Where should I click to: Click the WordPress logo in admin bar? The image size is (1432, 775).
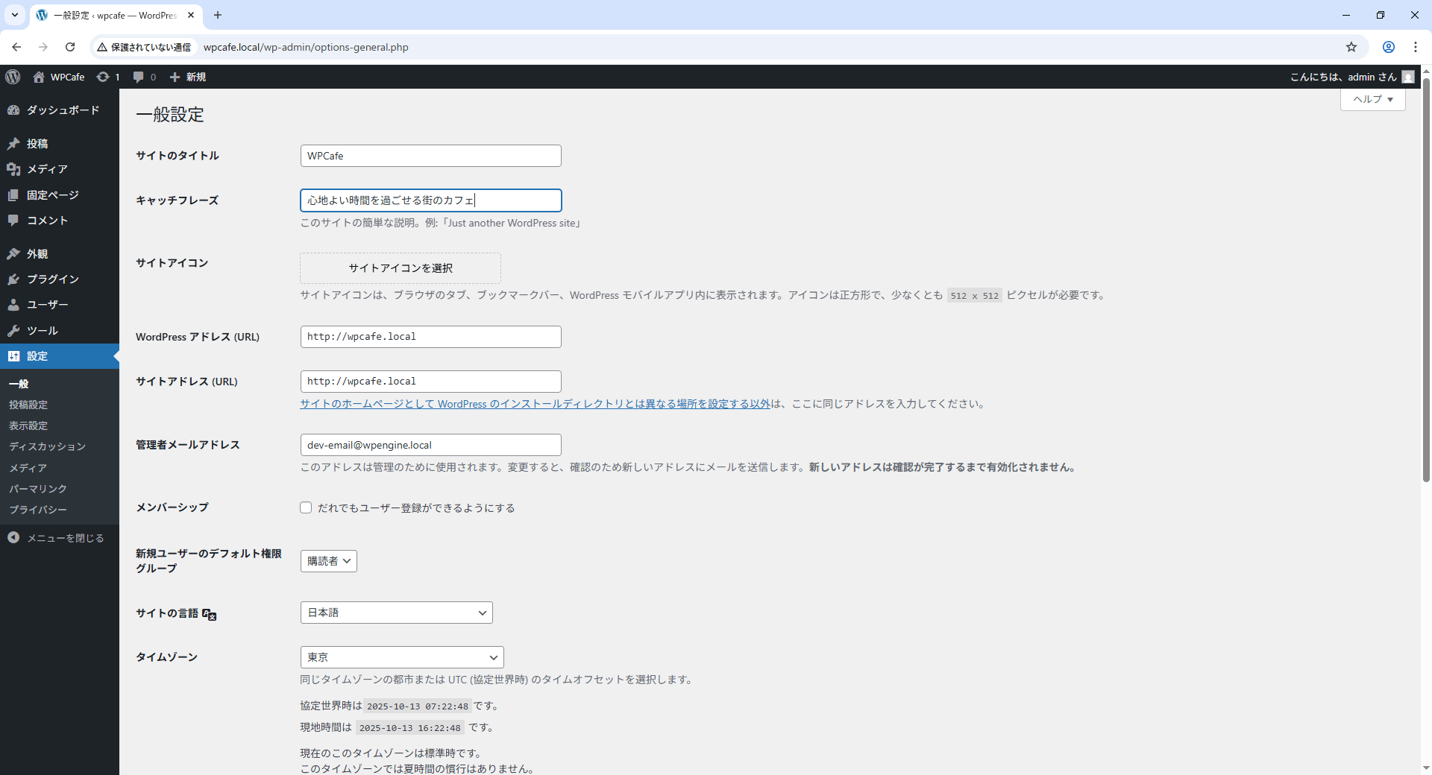click(13, 77)
